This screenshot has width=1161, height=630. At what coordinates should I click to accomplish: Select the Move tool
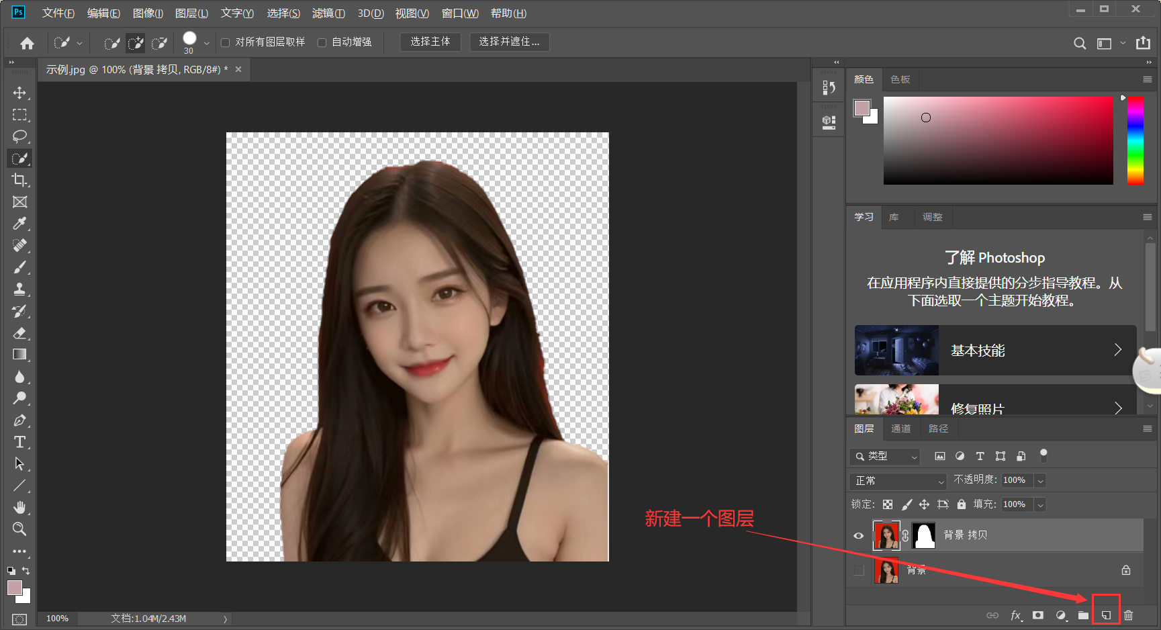click(x=19, y=93)
